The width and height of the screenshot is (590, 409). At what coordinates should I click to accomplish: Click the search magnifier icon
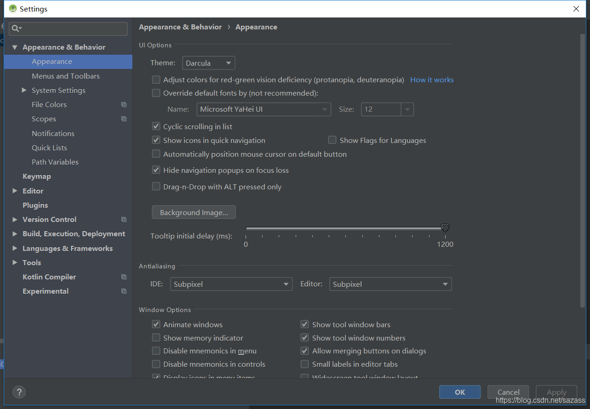tap(16, 28)
